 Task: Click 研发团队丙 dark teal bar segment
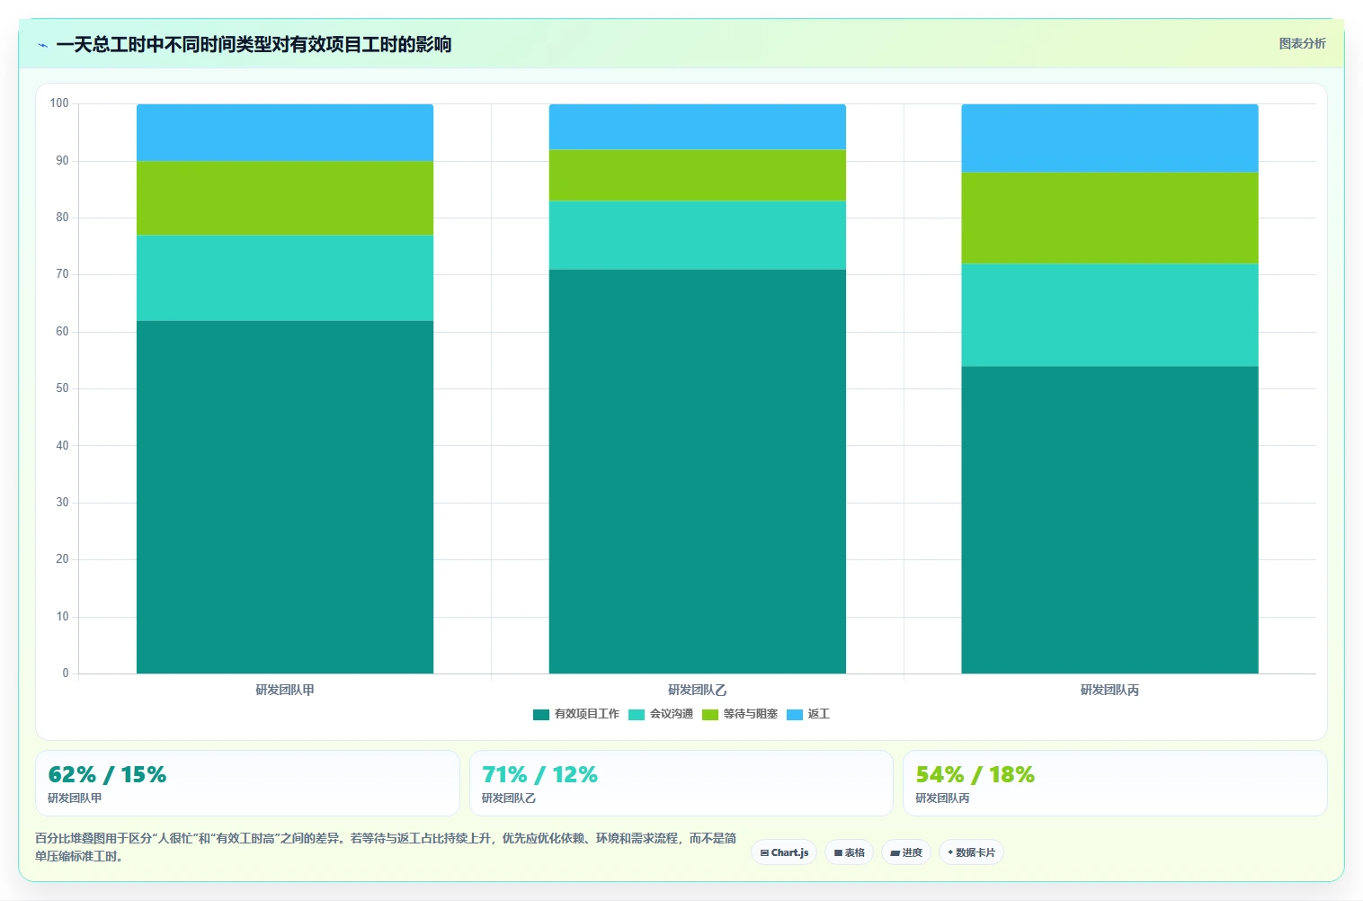(1109, 520)
